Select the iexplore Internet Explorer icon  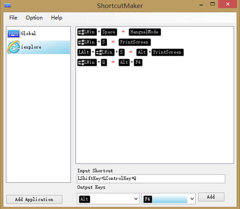(14, 47)
